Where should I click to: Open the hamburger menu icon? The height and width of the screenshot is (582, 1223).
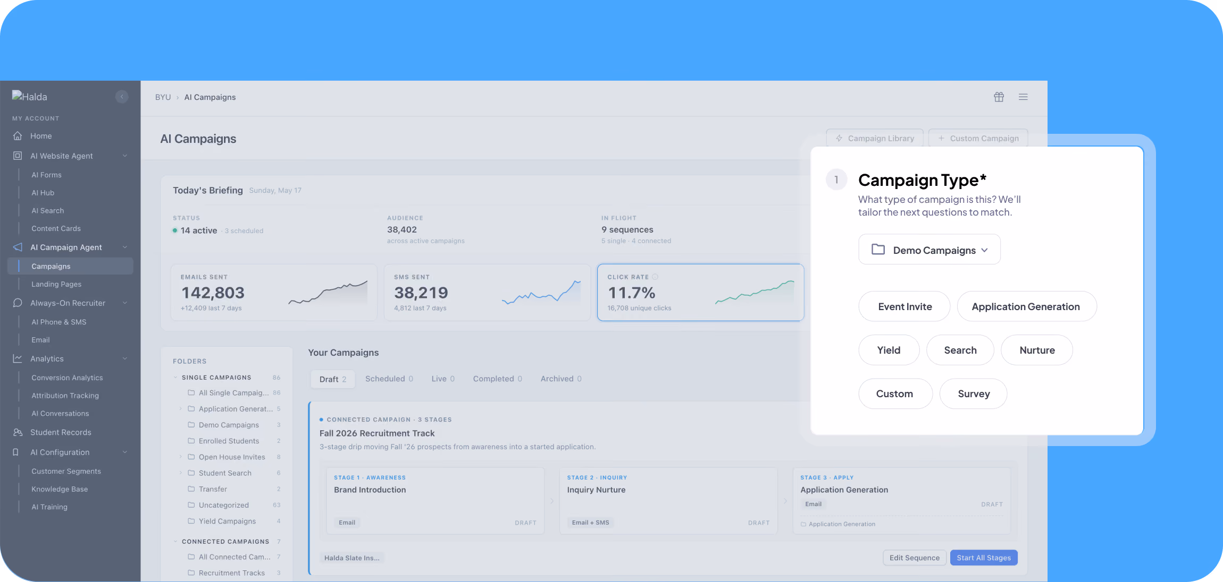1023,97
